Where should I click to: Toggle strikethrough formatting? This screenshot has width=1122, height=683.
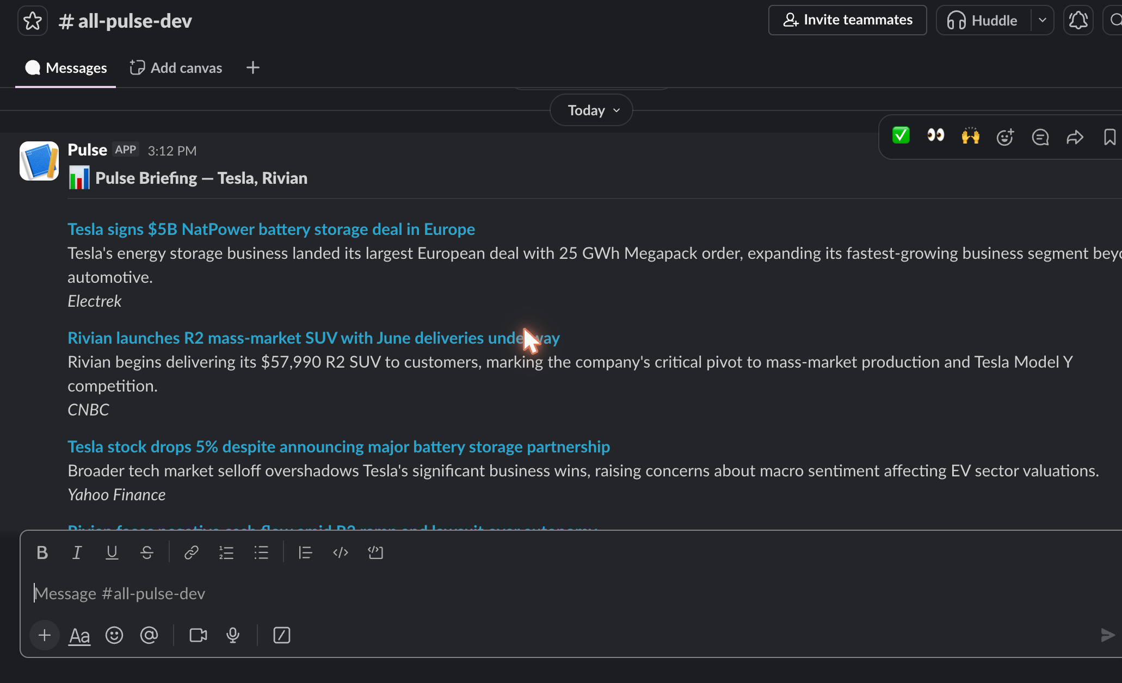146,552
